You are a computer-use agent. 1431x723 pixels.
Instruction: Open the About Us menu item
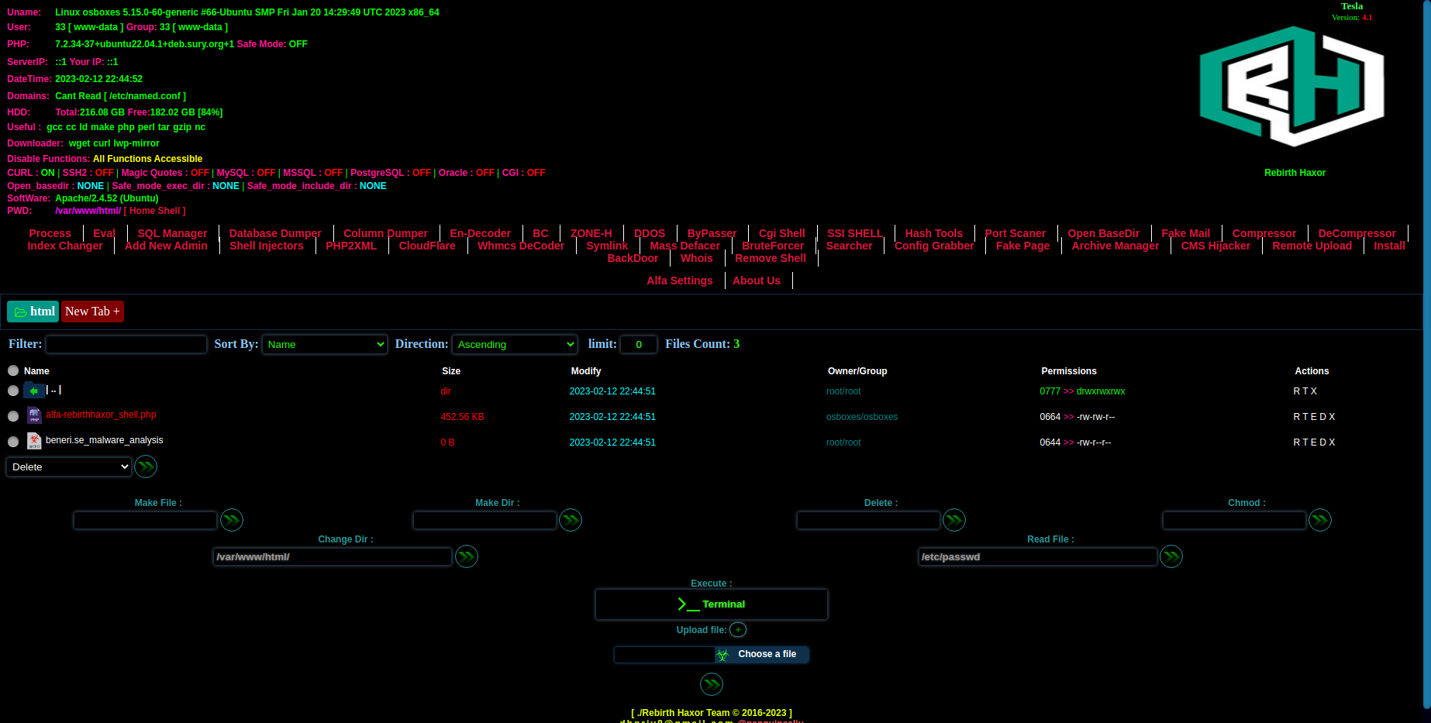(x=757, y=281)
